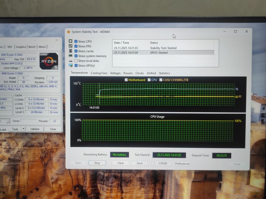
Task: Click the Validate button in CPU-Z
Action: click(35, 129)
